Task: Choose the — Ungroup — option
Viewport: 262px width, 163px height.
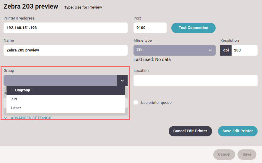Action: pyautogui.click(x=65, y=90)
